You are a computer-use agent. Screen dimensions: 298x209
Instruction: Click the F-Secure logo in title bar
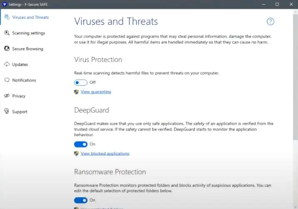[4, 4]
